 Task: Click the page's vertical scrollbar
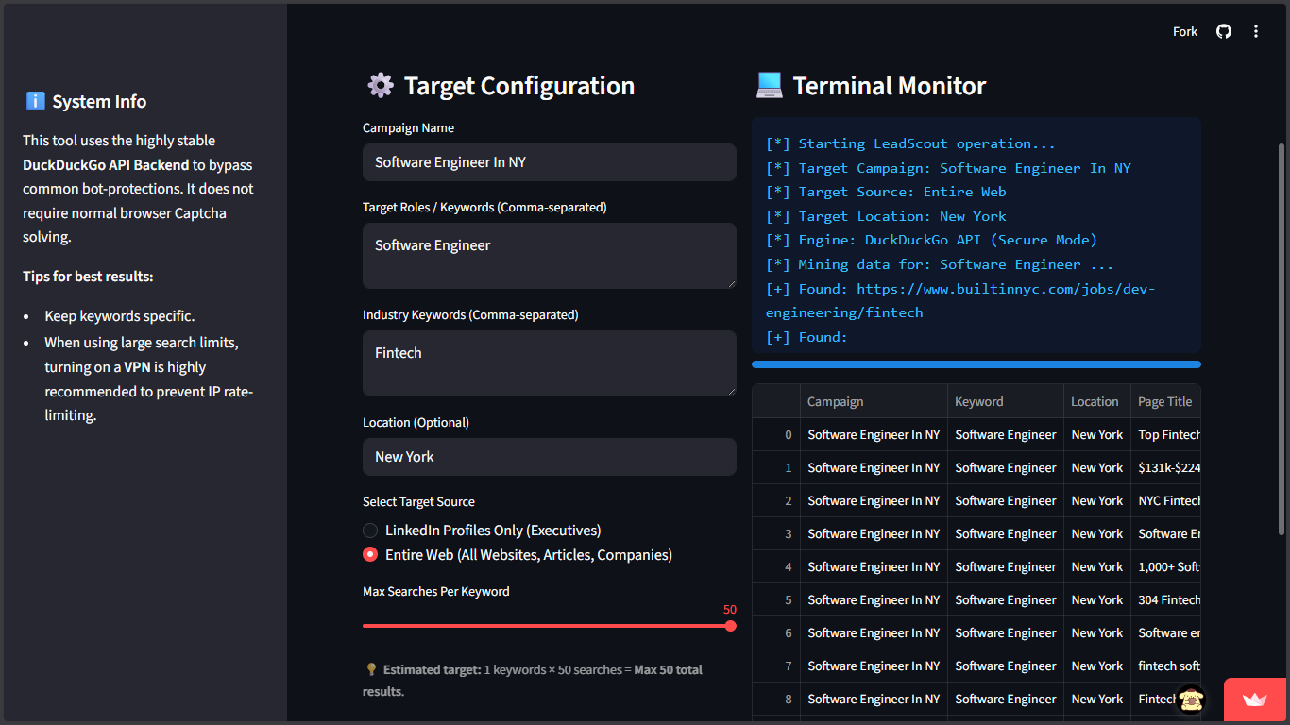click(1282, 340)
